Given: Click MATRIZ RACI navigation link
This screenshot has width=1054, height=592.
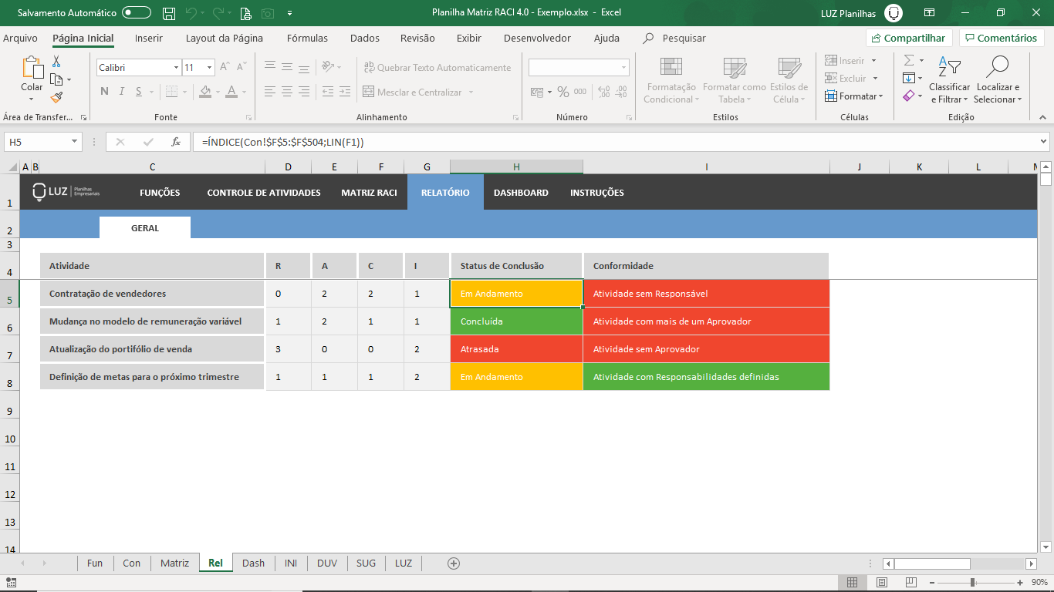Looking at the screenshot, I should (x=369, y=193).
